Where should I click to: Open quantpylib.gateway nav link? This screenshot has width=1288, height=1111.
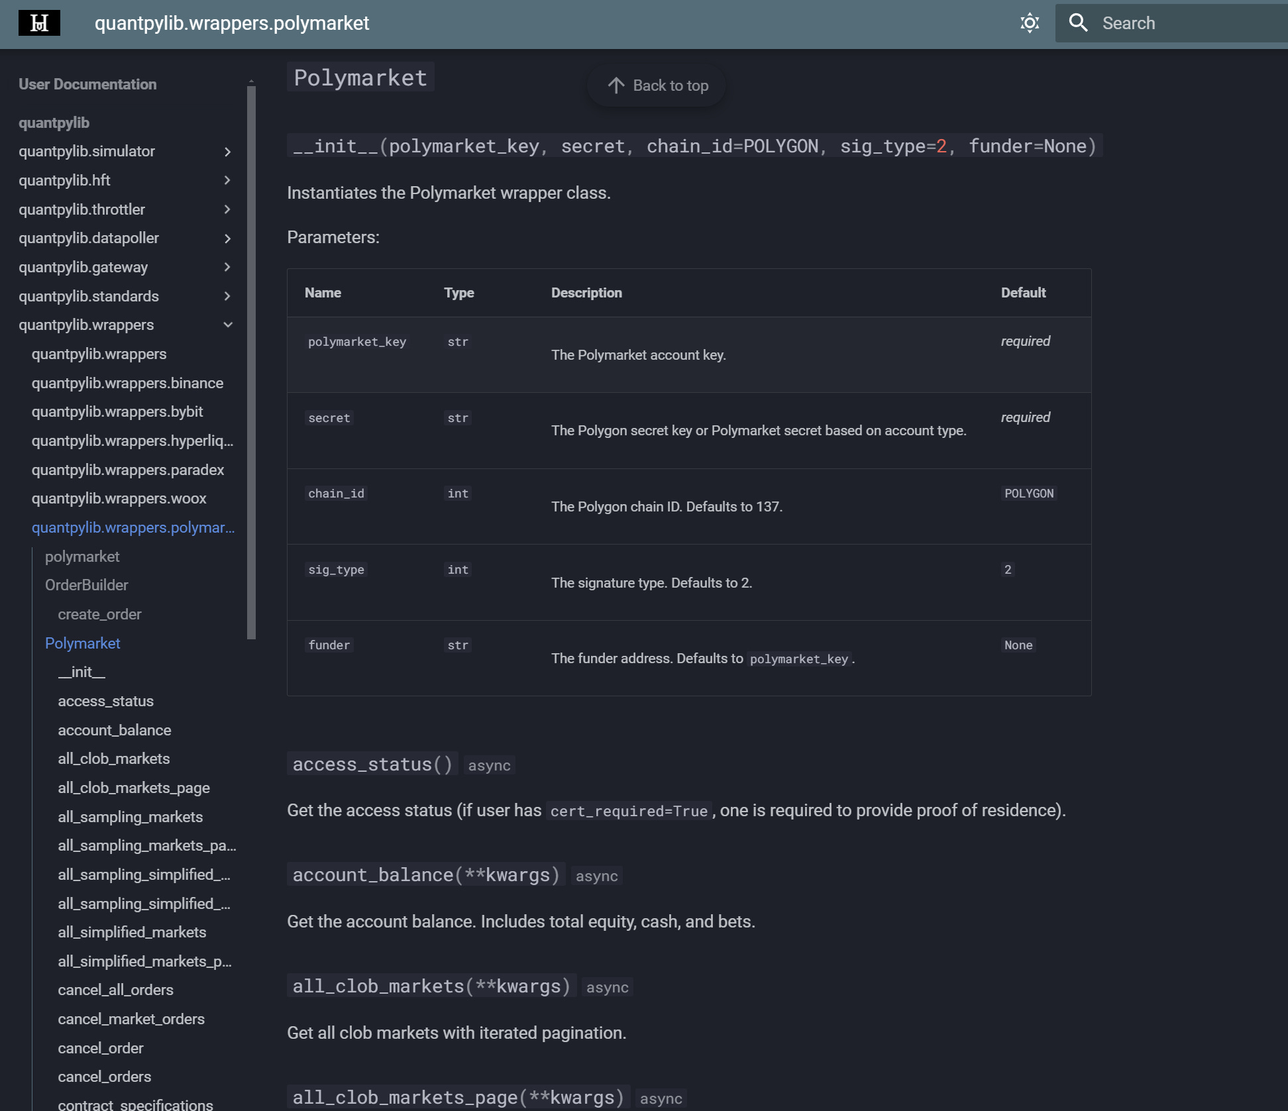click(83, 267)
